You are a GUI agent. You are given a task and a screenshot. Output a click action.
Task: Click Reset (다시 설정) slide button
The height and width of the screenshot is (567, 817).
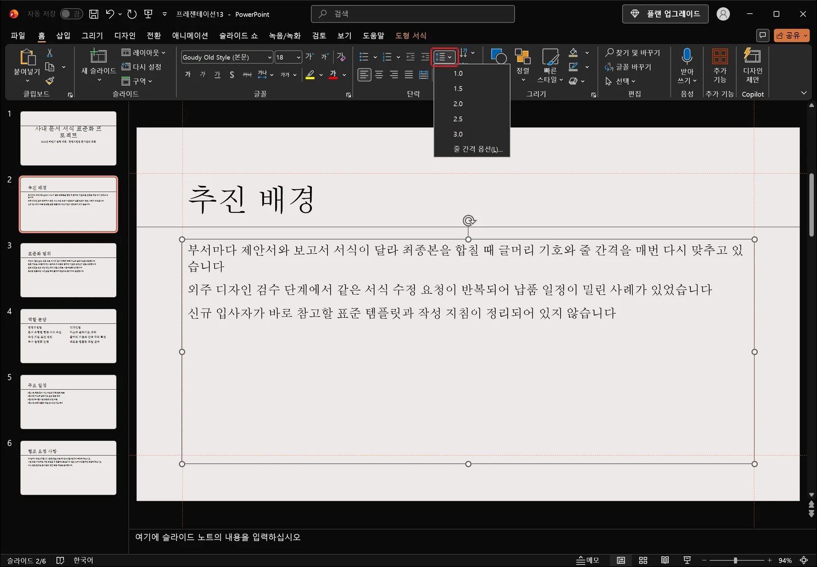[141, 67]
